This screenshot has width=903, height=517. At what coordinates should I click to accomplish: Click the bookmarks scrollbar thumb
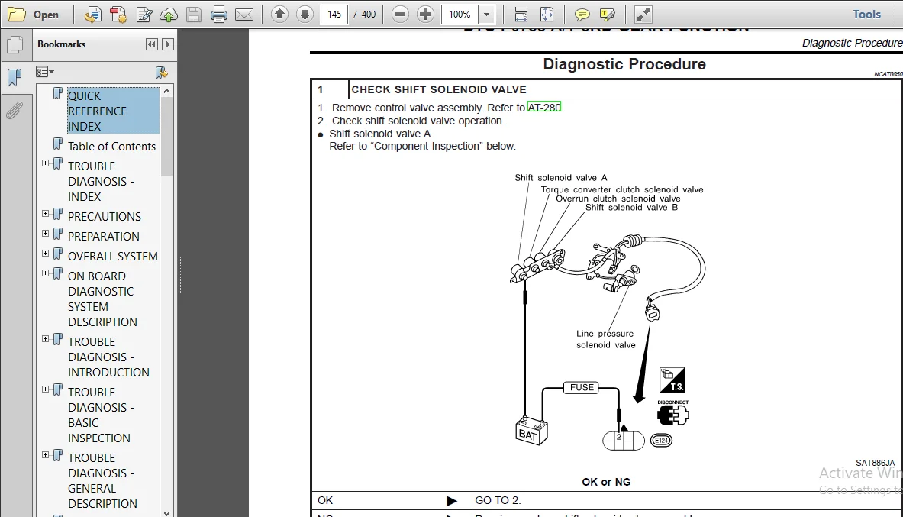click(x=167, y=137)
